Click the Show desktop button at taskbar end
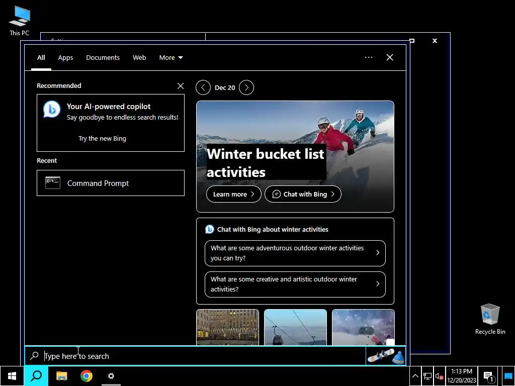 pos(508,376)
